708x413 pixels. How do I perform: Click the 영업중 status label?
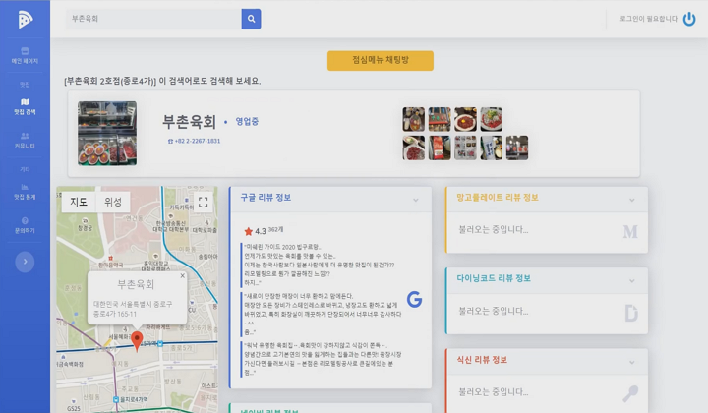click(x=247, y=121)
